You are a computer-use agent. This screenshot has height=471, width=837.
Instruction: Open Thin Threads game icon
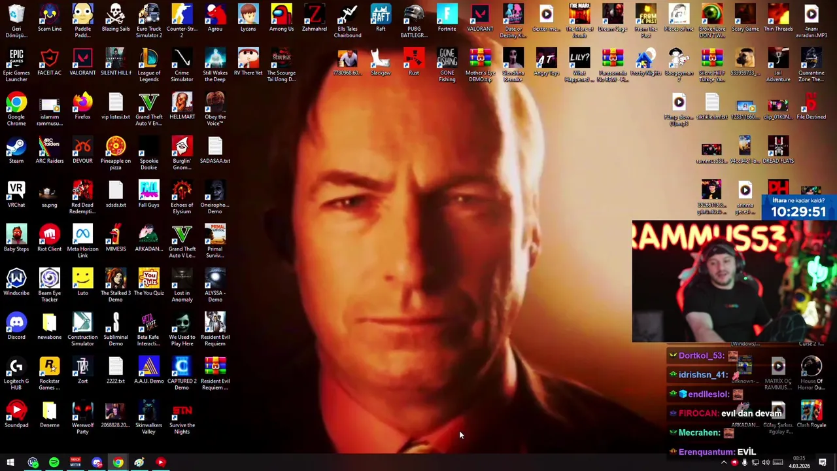click(778, 18)
